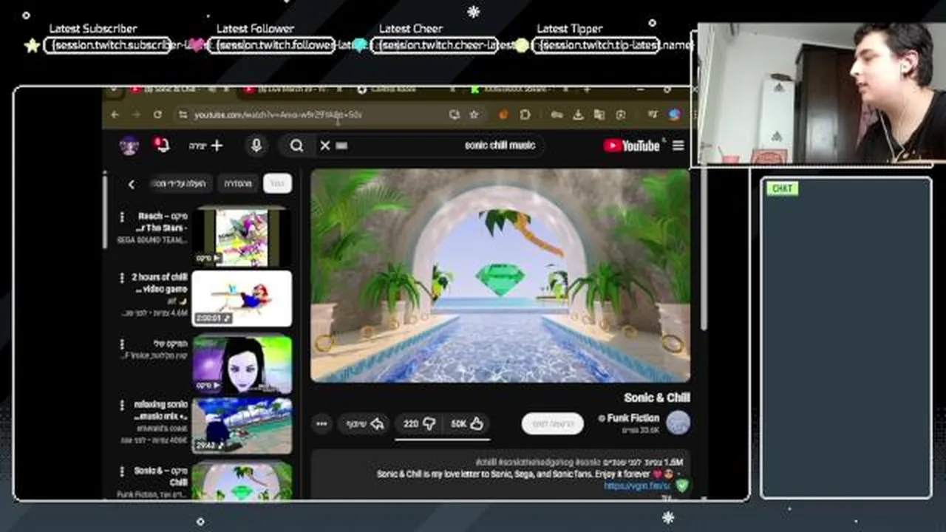Open the browser downloads icon
946x532 pixels.
tap(578, 115)
